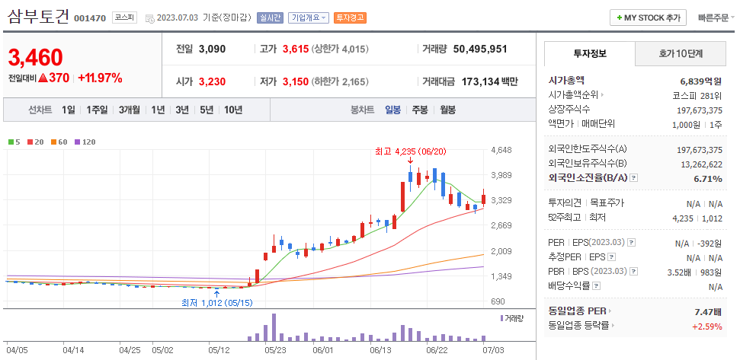Image resolution: width=740 pixels, height=360 pixels.
Task: Click the 삼부토건 stock name heading
Action: click(38, 17)
